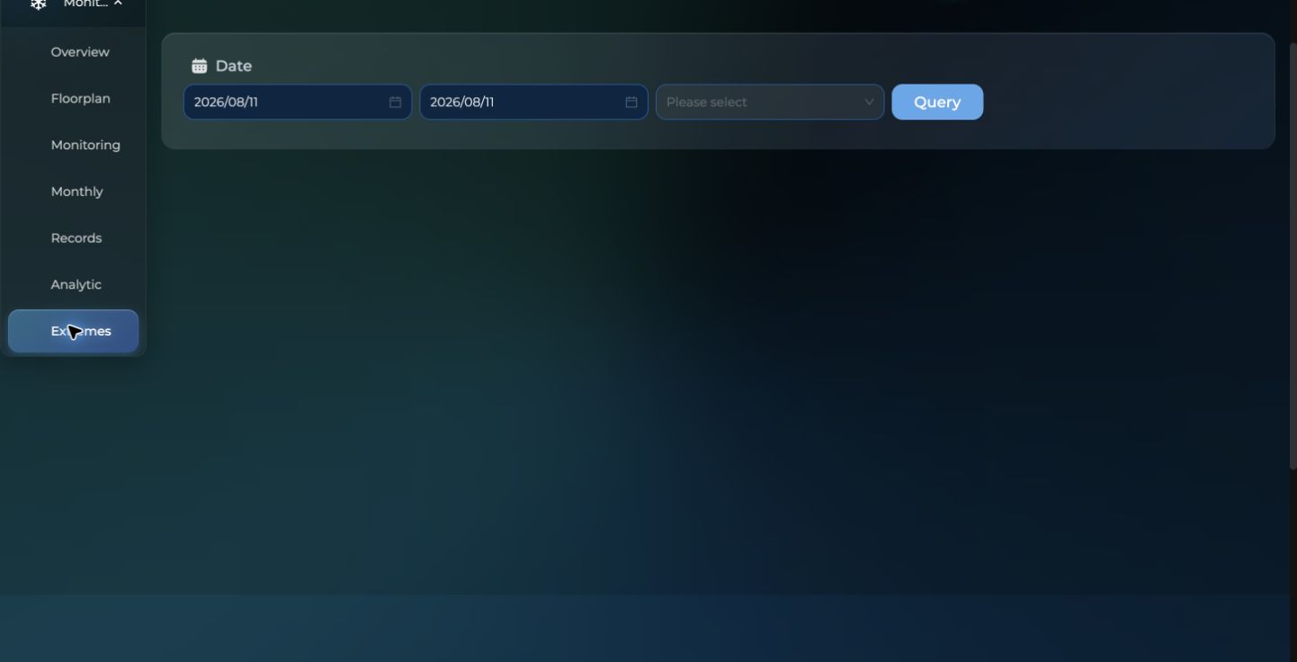Click the Query button
Screen dimensions: 1297x662
coord(937,103)
